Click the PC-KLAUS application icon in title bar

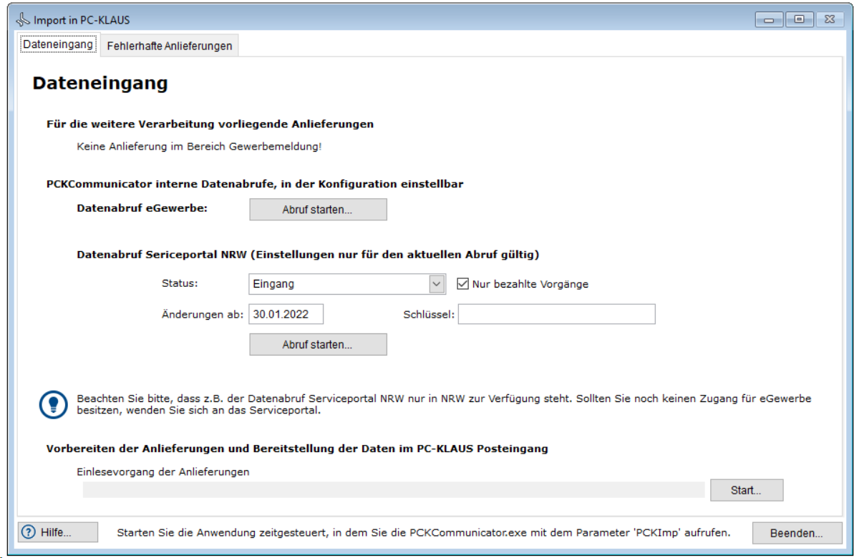coord(23,20)
